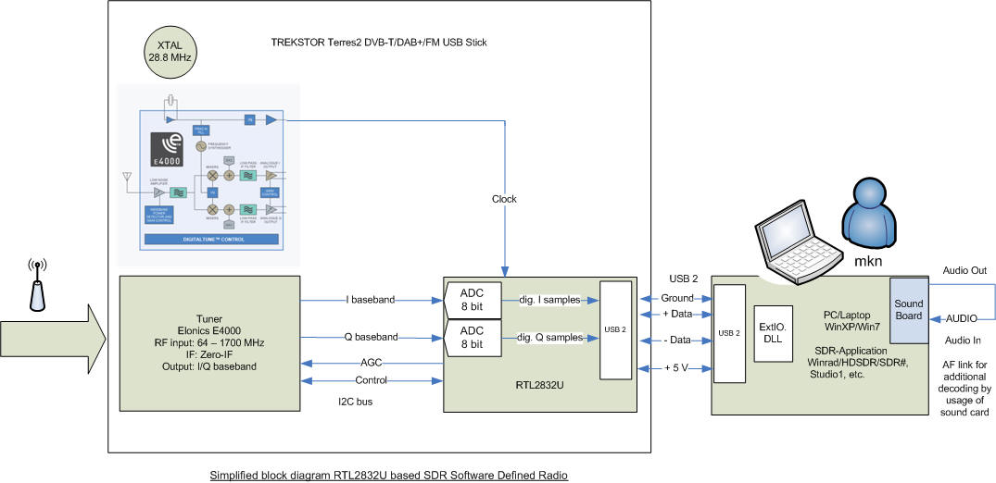Open the E4000 internal block diagram thumbnail
Image resolution: width=996 pixels, height=483 pixels.
(208, 175)
